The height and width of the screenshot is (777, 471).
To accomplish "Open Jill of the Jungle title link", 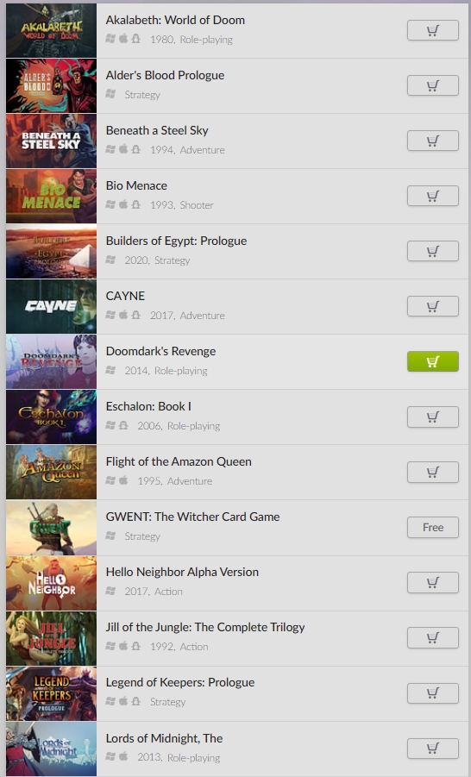I will 205,627.
